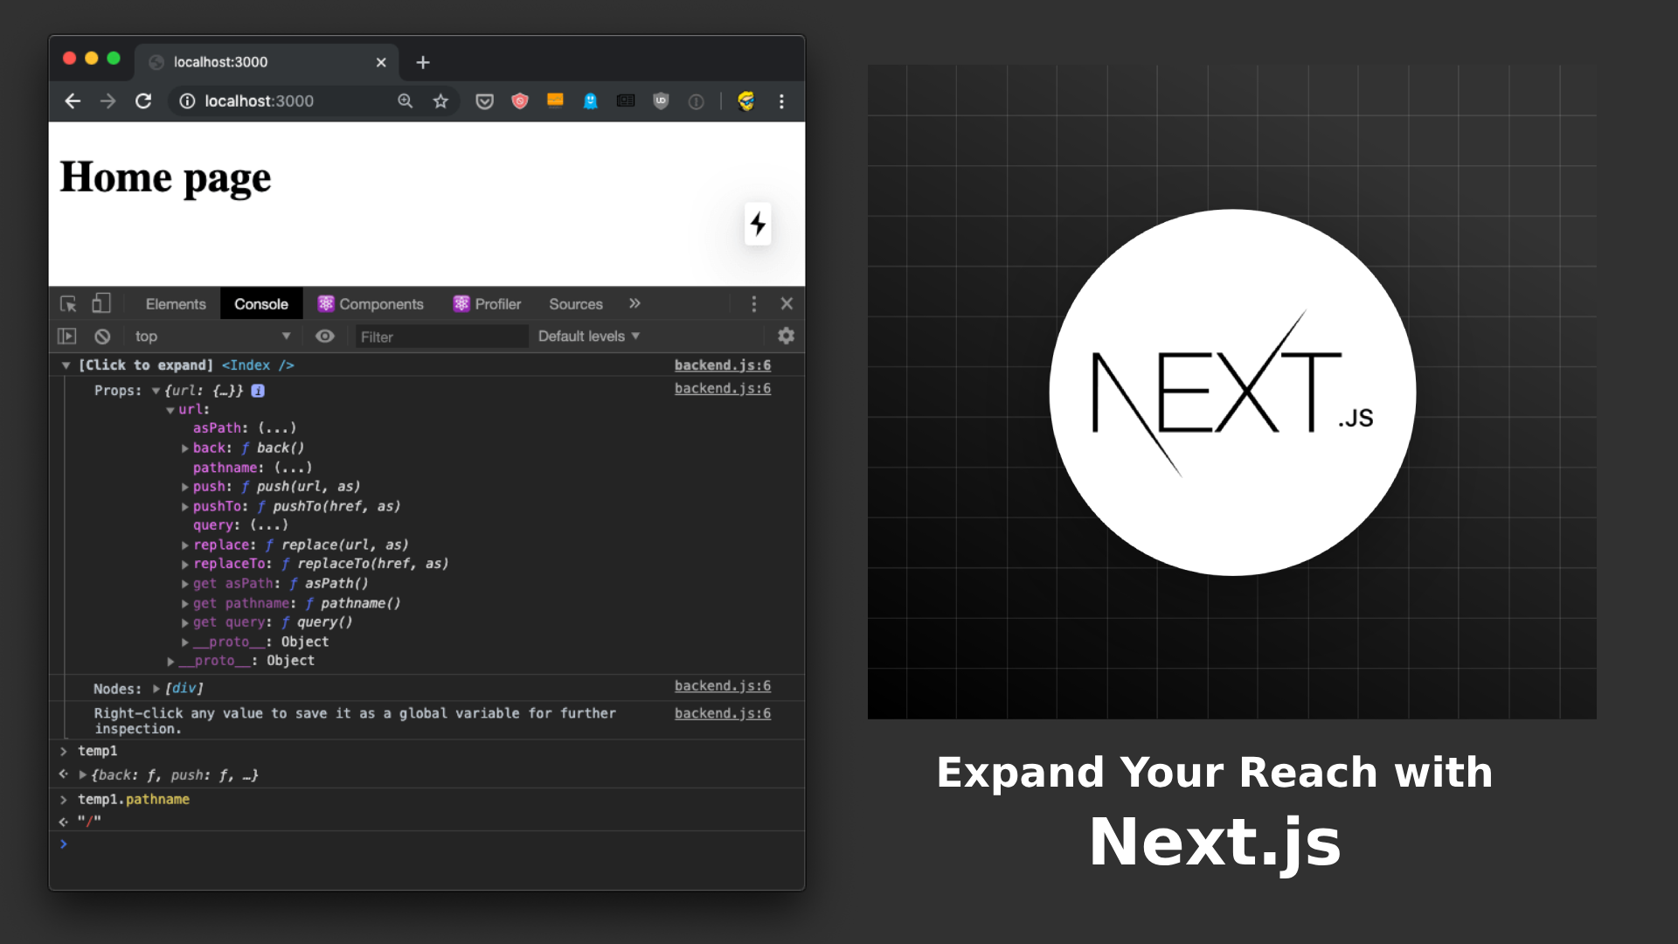Open first backend.js:6 source link

[x=722, y=365]
